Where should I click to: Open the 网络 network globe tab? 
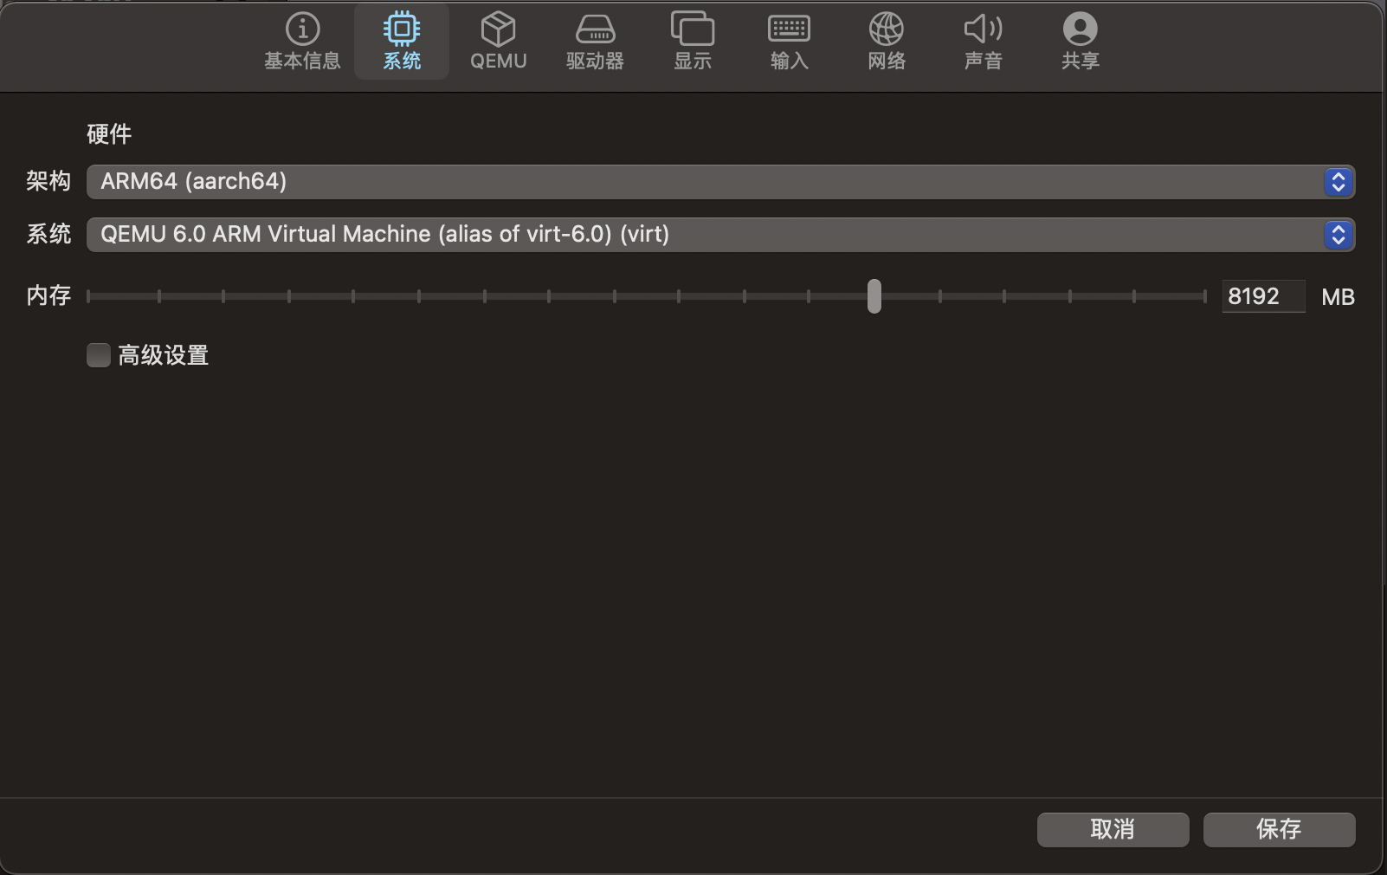(887, 42)
